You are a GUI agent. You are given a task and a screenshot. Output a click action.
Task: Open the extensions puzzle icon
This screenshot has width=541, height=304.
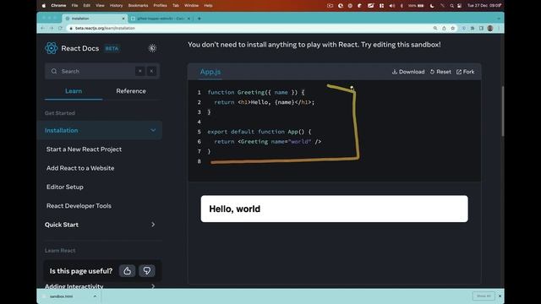pyautogui.click(x=473, y=28)
